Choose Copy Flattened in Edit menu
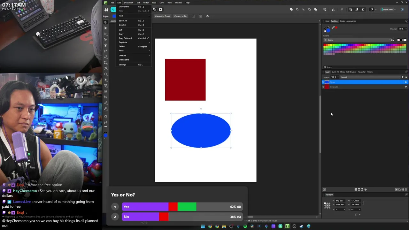Image resolution: width=409 pixels, height=230 pixels. click(134, 38)
